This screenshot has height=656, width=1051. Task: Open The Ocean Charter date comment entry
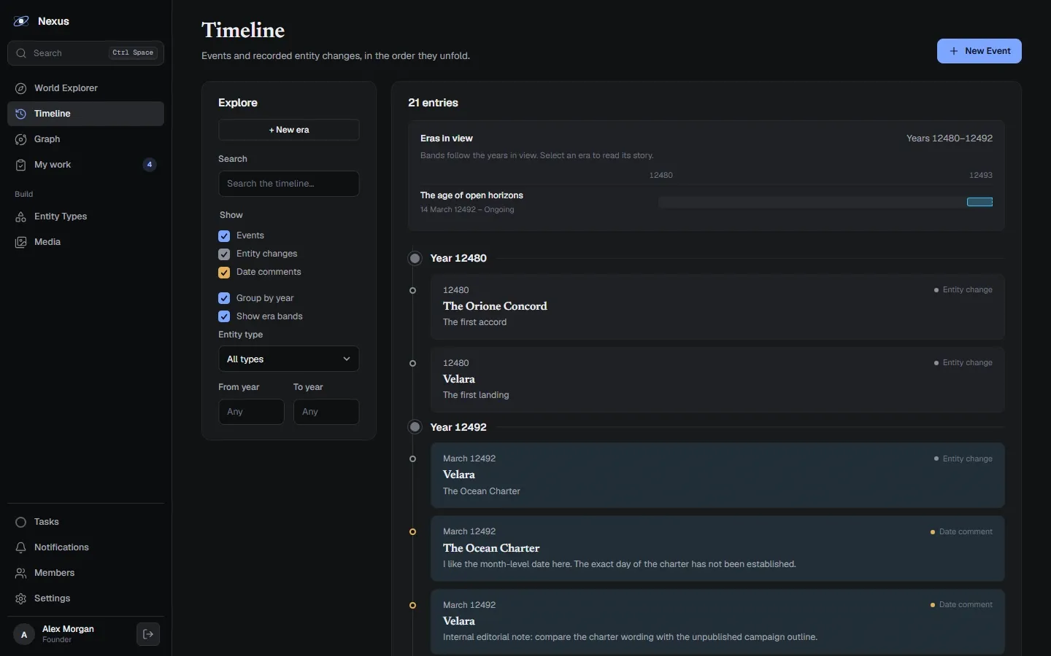[717, 548]
